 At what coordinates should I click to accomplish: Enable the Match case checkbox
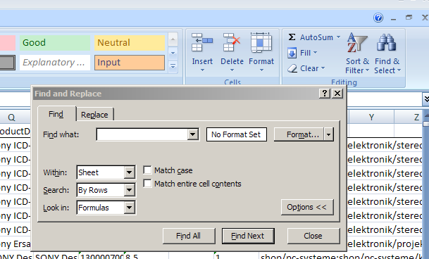(147, 170)
